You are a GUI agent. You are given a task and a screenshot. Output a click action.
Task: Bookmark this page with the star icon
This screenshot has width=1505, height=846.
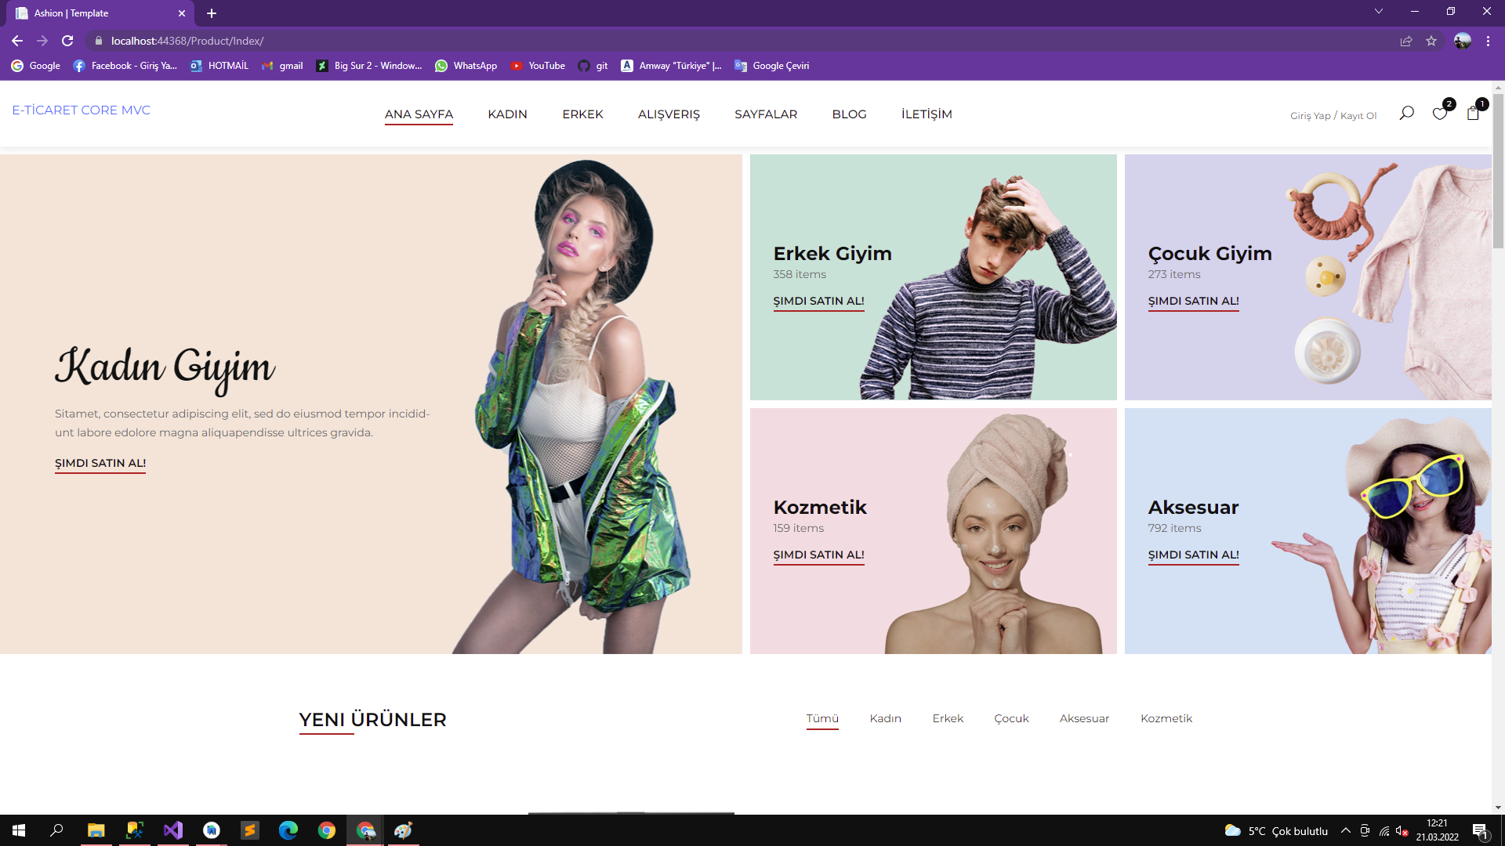[1431, 41]
